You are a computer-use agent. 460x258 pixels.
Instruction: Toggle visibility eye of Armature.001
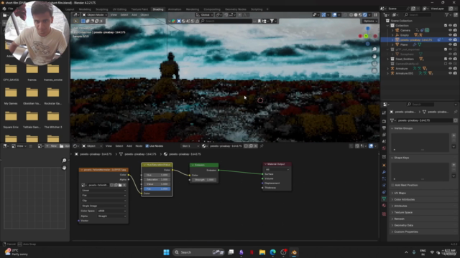click(451, 73)
